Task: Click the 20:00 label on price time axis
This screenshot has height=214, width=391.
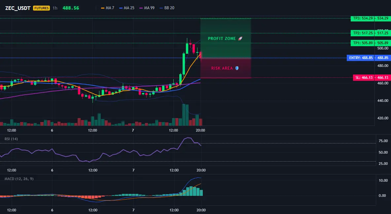Action: coord(200,130)
